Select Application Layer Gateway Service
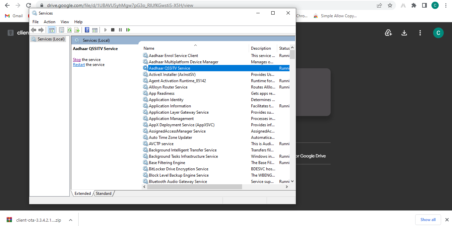The image size is (452, 226). (x=216, y=112)
